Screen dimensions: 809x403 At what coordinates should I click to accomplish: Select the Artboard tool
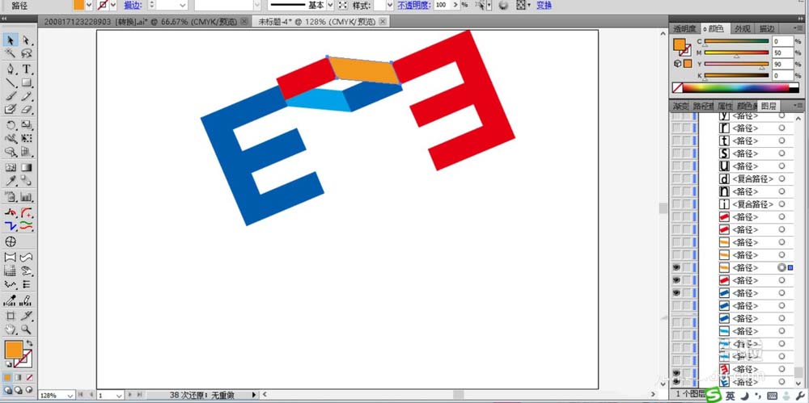(x=11, y=316)
